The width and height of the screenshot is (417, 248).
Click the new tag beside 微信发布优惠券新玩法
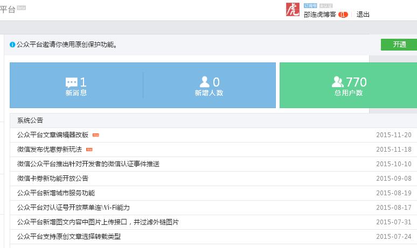[89, 150]
